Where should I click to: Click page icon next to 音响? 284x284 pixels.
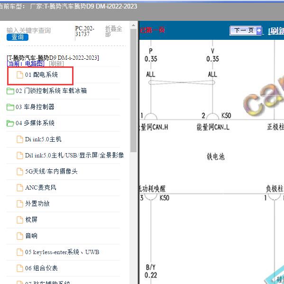point(20,236)
